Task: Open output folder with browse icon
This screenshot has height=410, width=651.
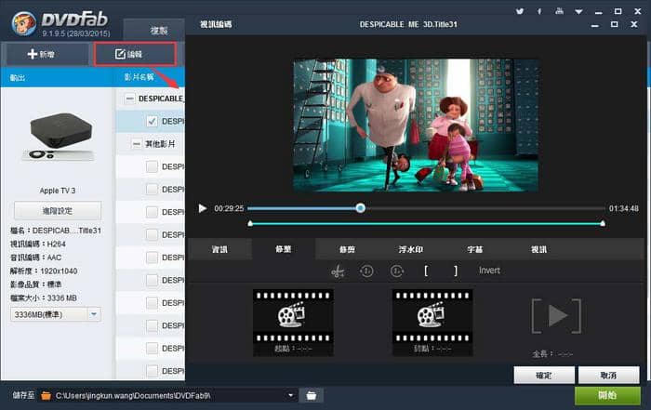Action: tap(311, 396)
